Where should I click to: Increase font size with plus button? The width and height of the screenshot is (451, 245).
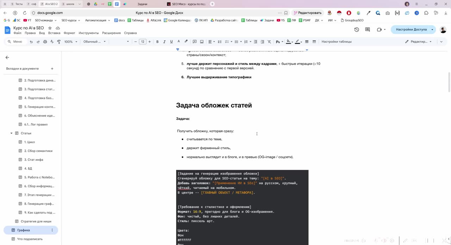pos(149,42)
